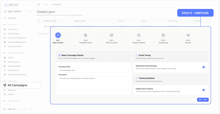Select the Template Setup step icon

85,35
